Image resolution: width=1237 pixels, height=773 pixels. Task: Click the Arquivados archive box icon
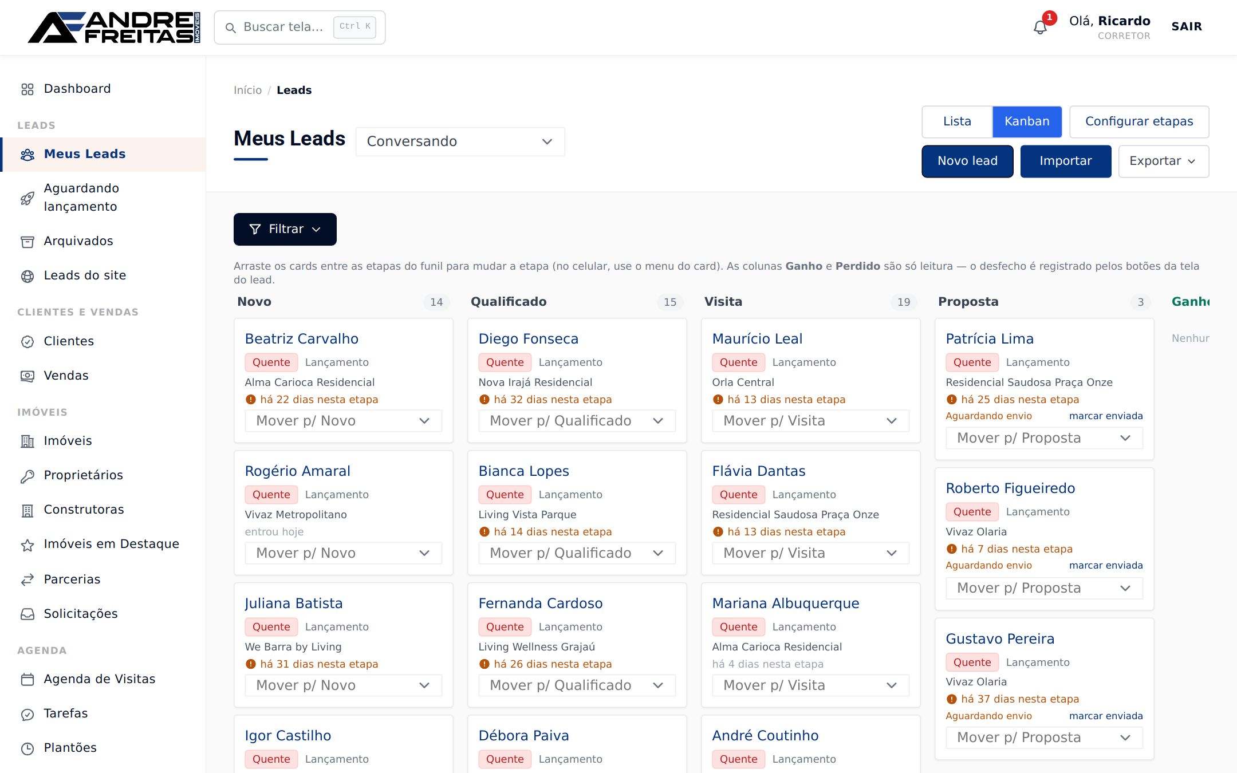click(x=27, y=242)
